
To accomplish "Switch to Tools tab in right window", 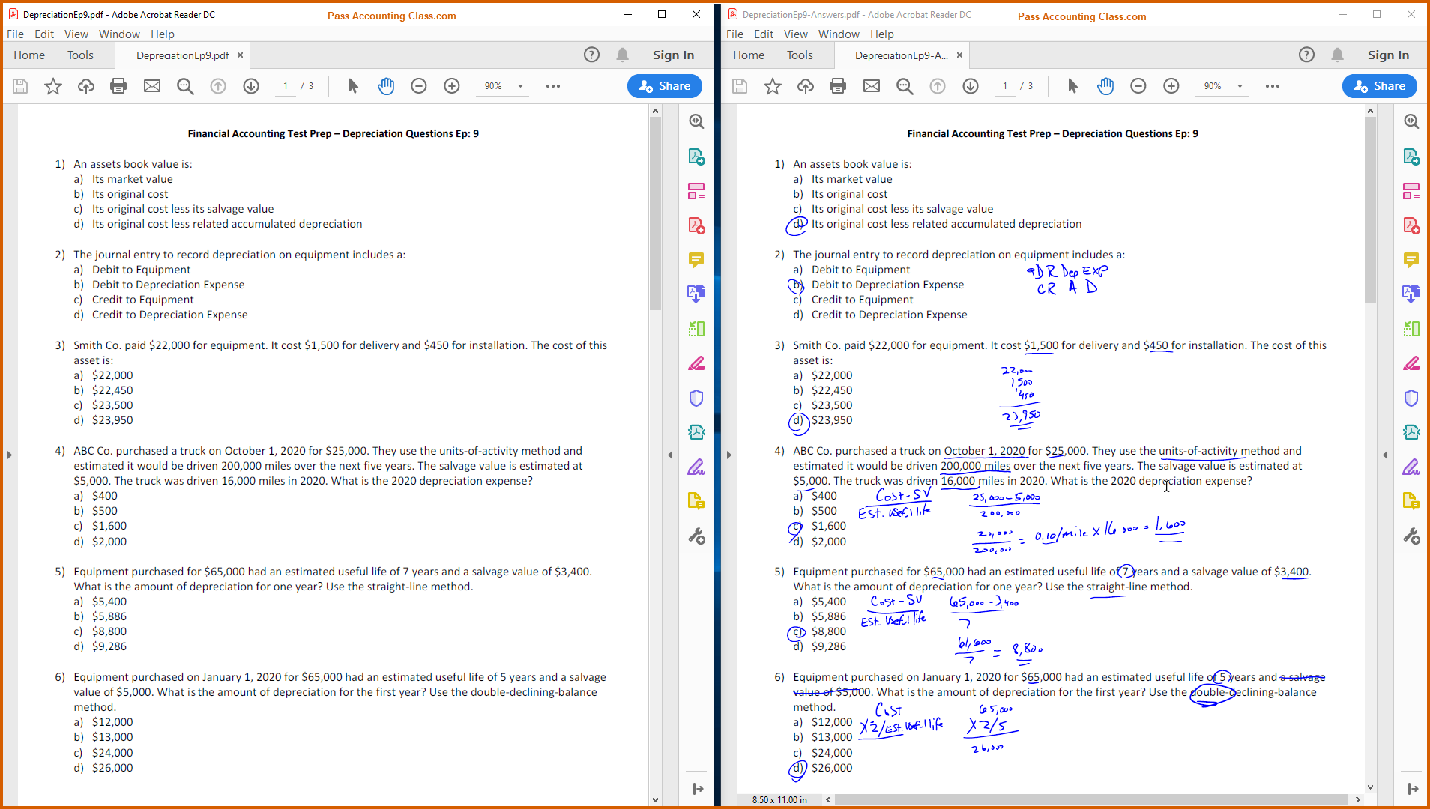I will [800, 55].
